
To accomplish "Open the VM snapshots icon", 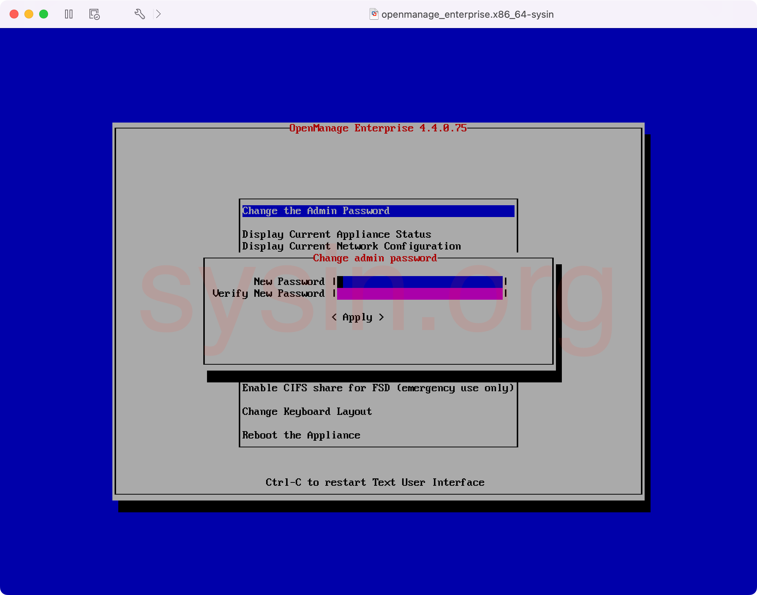I will (x=94, y=14).
